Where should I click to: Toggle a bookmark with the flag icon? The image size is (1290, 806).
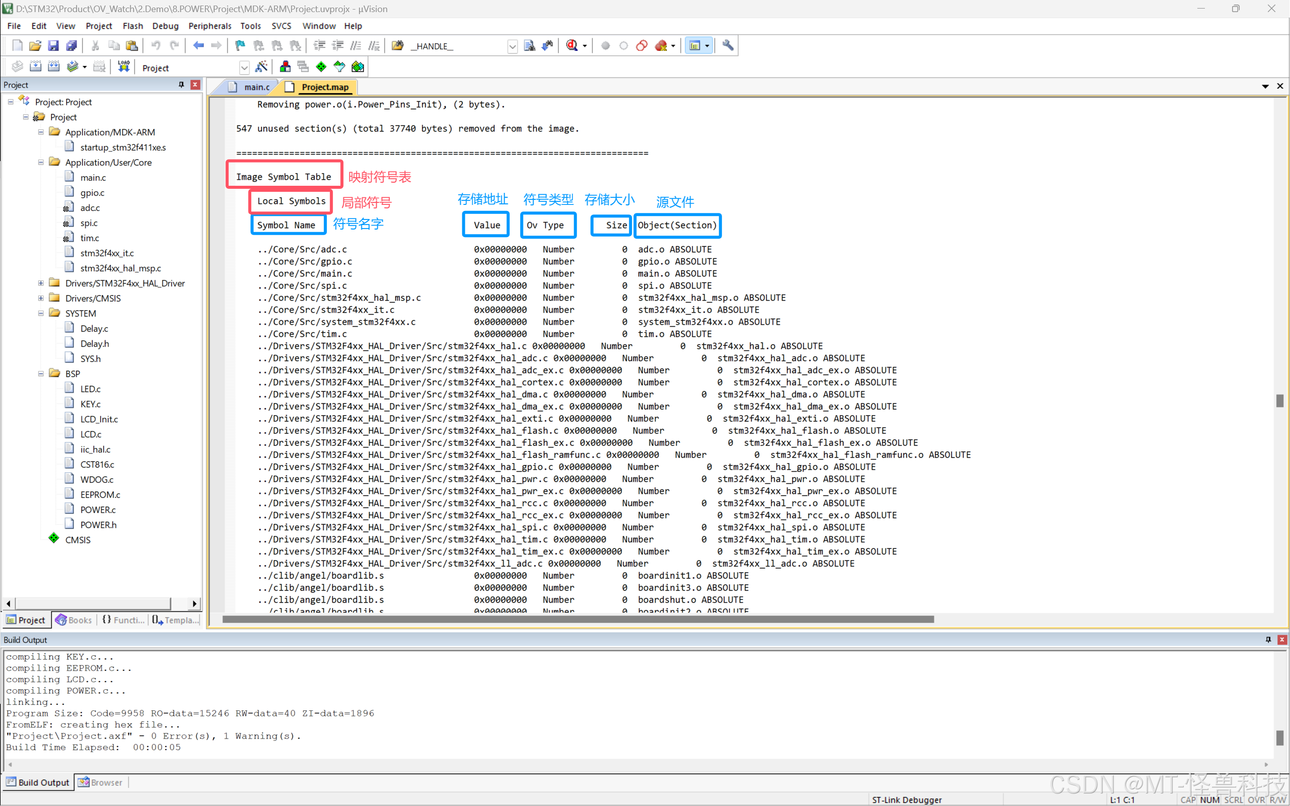(x=239, y=46)
